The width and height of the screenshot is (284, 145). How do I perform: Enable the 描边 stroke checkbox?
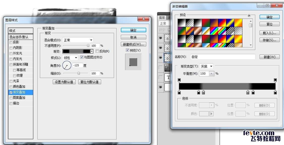tap(11, 104)
